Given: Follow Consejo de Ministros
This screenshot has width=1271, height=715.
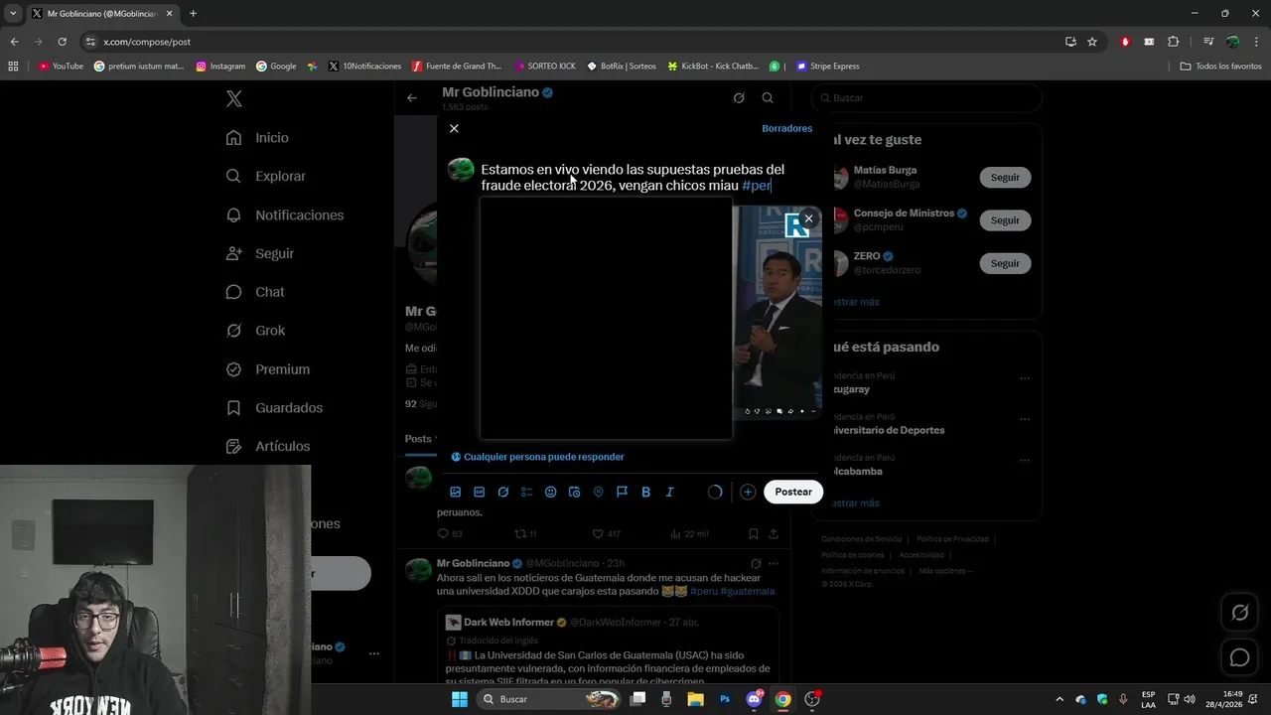Looking at the screenshot, I should (x=1005, y=220).
